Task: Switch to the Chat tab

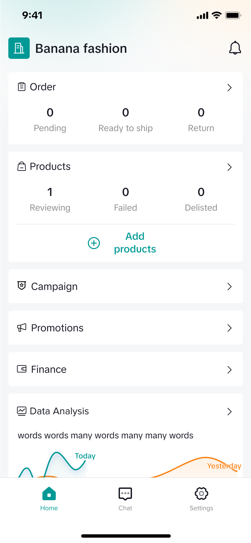Action: pyautogui.click(x=125, y=499)
